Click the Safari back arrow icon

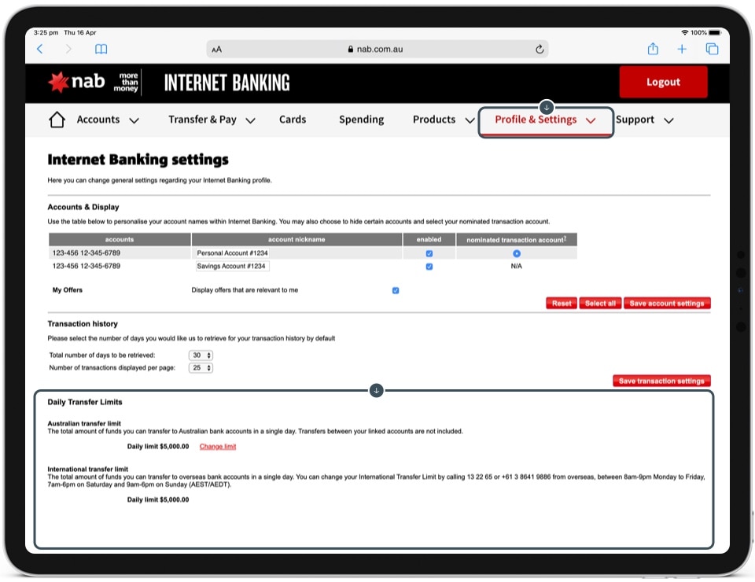click(x=40, y=49)
